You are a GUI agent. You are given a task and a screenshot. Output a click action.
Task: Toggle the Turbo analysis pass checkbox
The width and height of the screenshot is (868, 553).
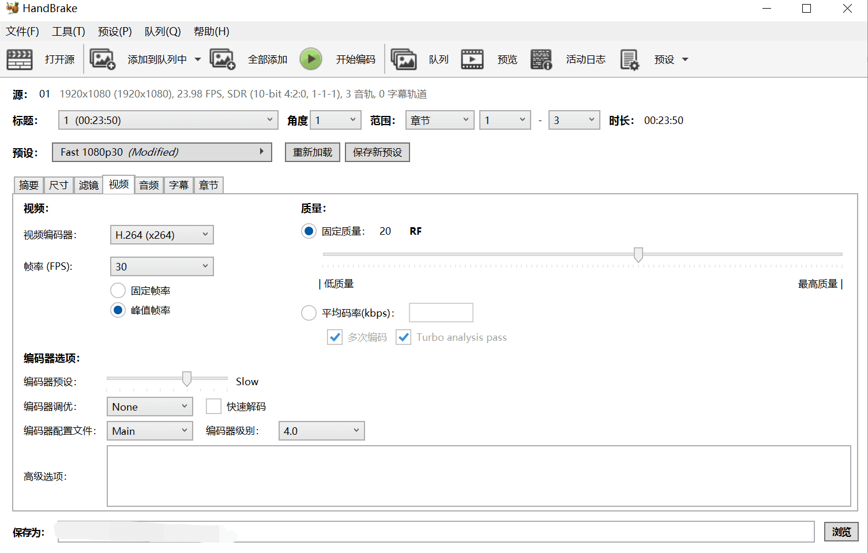(x=404, y=337)
